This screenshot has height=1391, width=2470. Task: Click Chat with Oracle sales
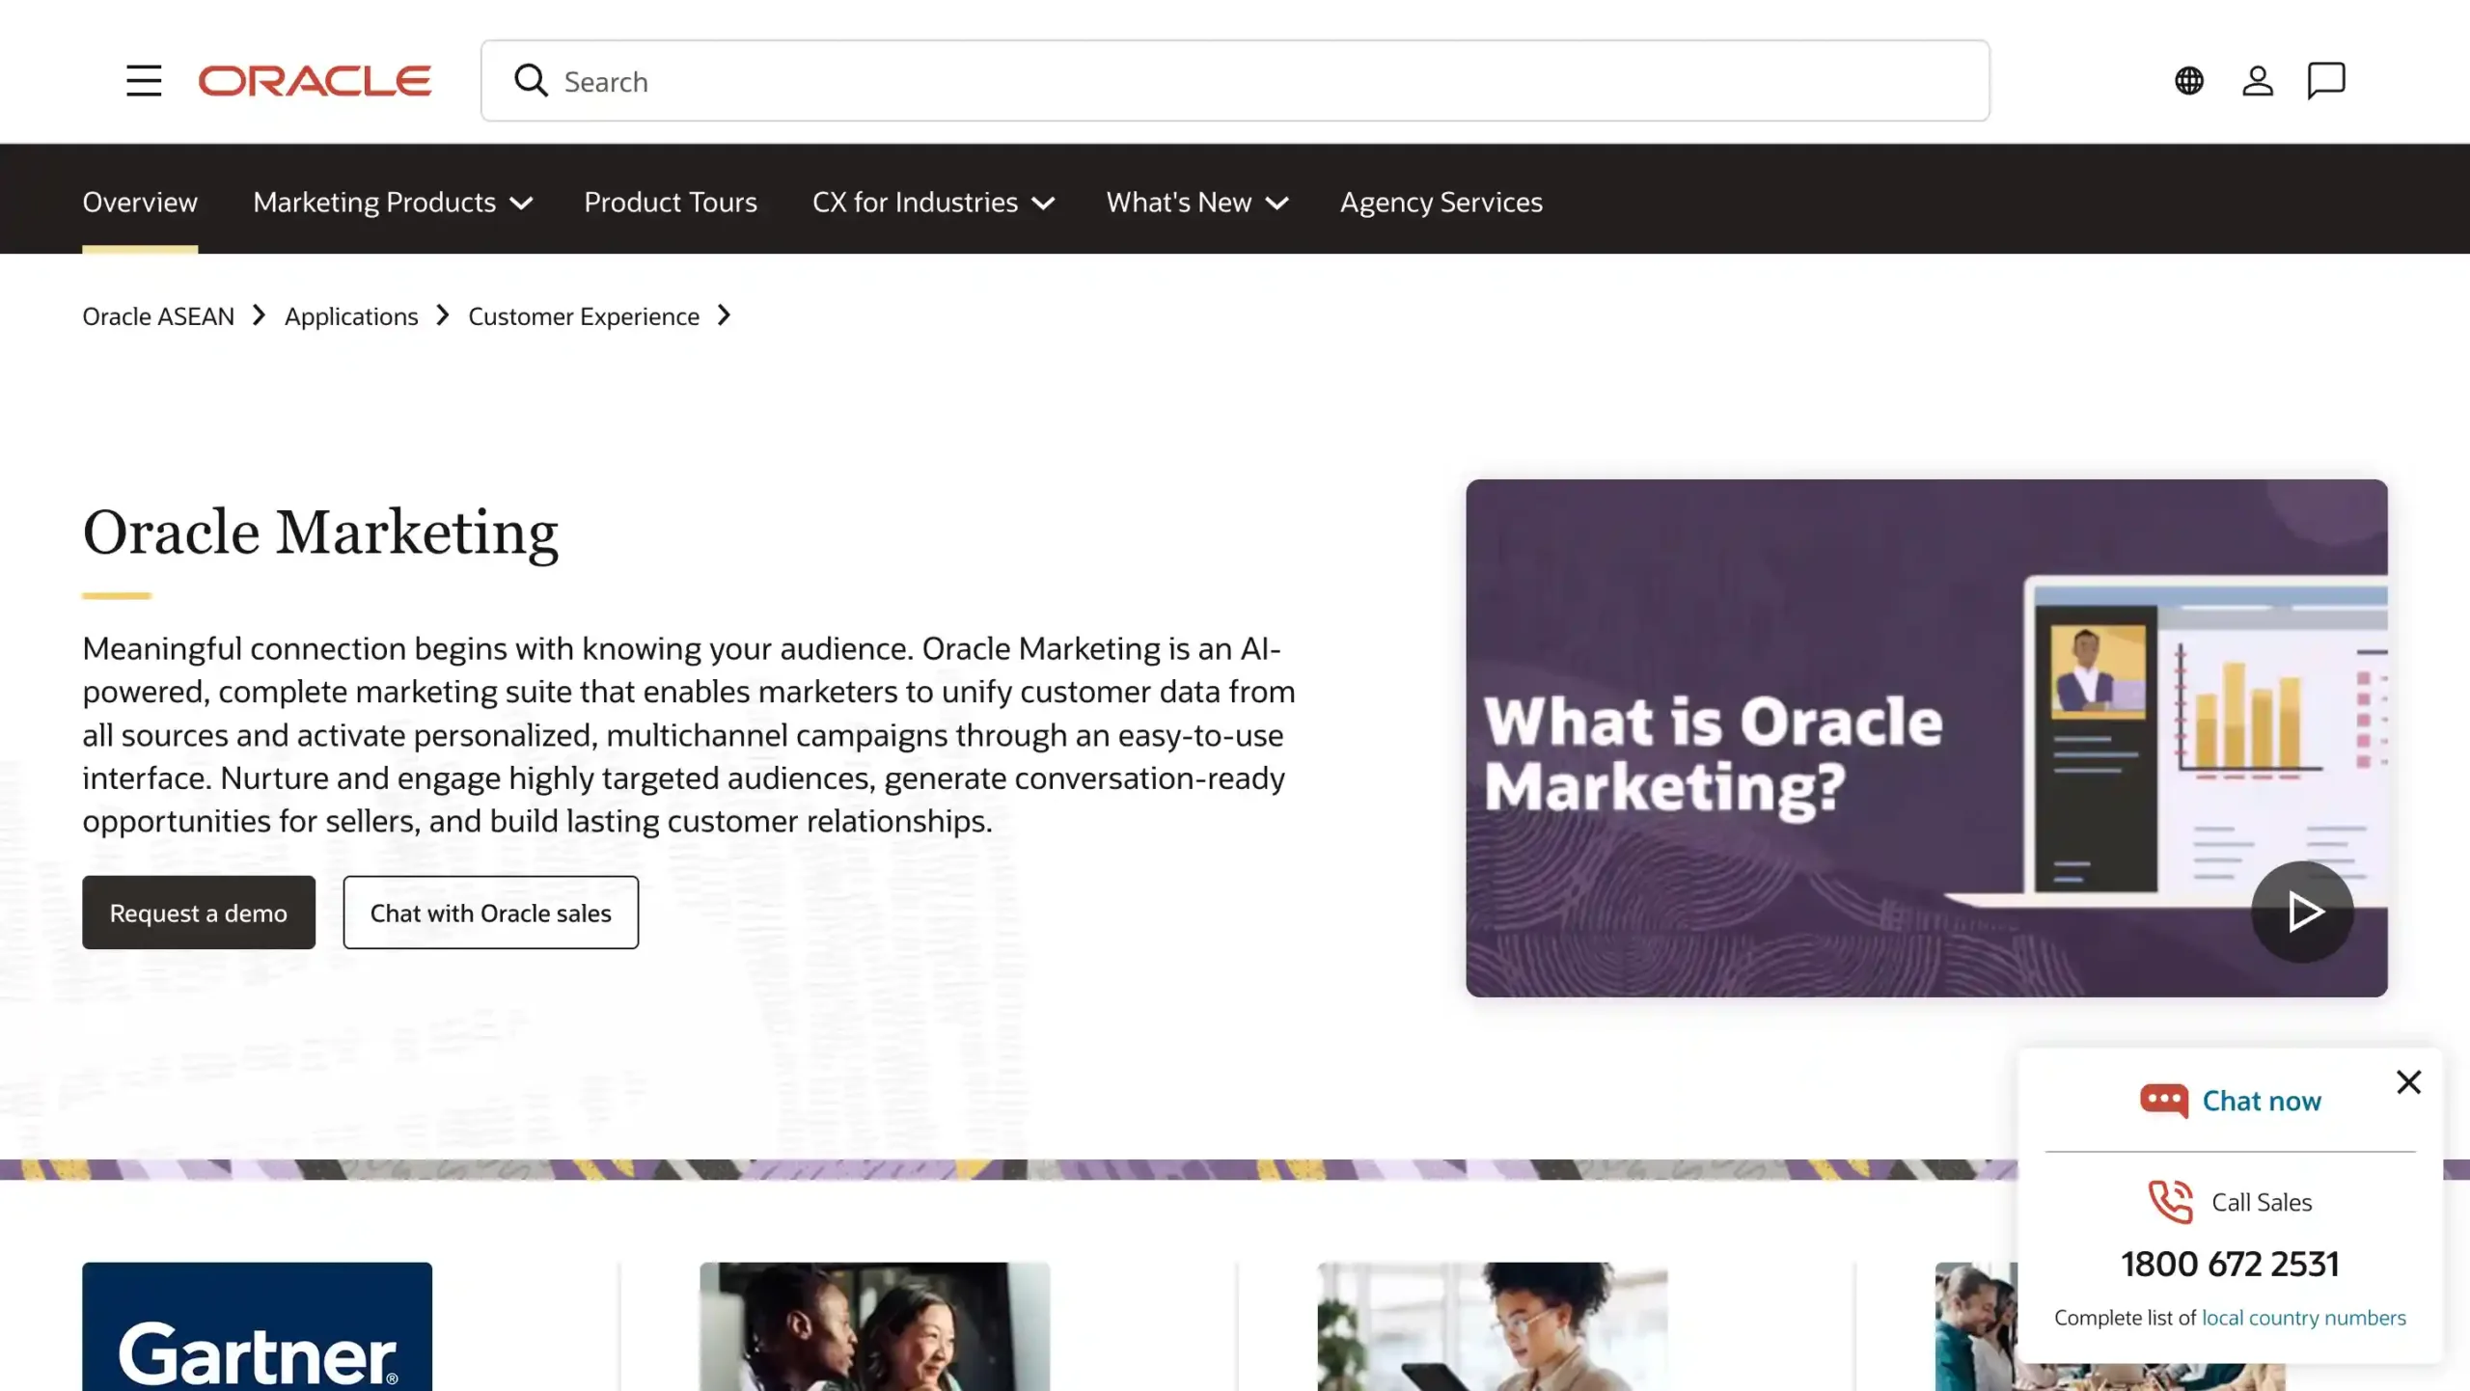coord(490,912)
